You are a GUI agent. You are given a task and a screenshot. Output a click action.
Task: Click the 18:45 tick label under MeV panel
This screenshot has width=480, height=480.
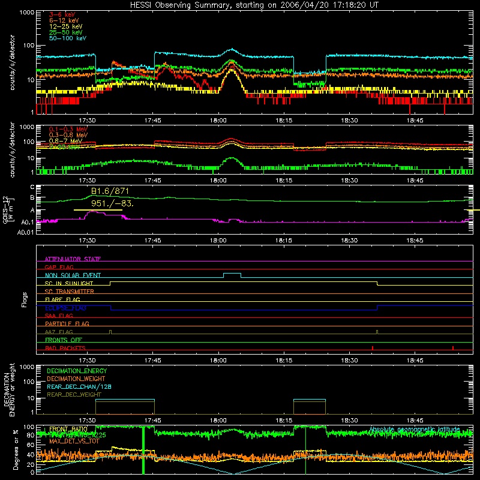click(x=415, y=181)
